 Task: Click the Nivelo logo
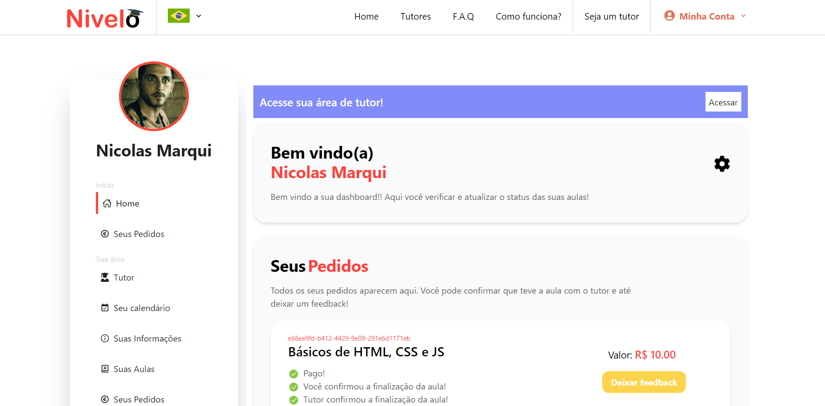click(x=105, y=18)
